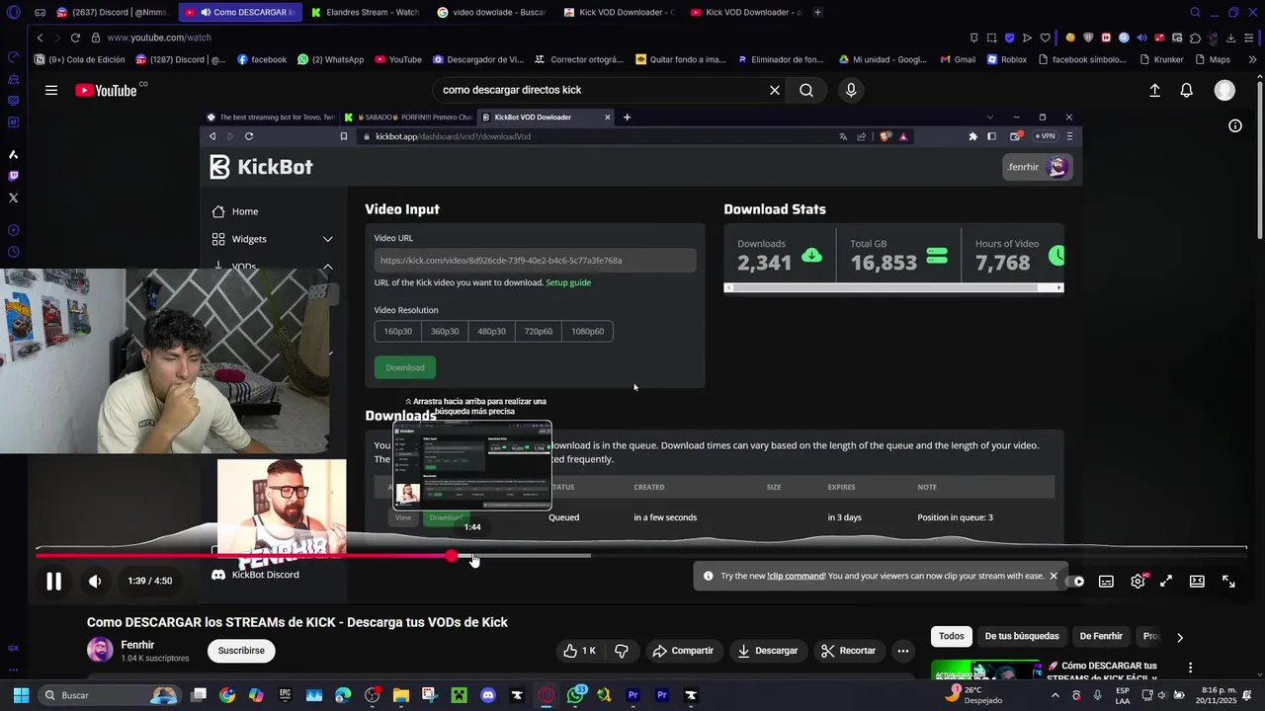Screen dimensions: 1265x711
Task: Open the YouTube create/upload icon
Action: 1154,90
